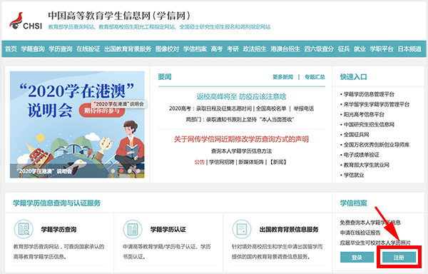Open 学职平台 navigation item
The height and width of the screenshot is (274, 428).
382,49
